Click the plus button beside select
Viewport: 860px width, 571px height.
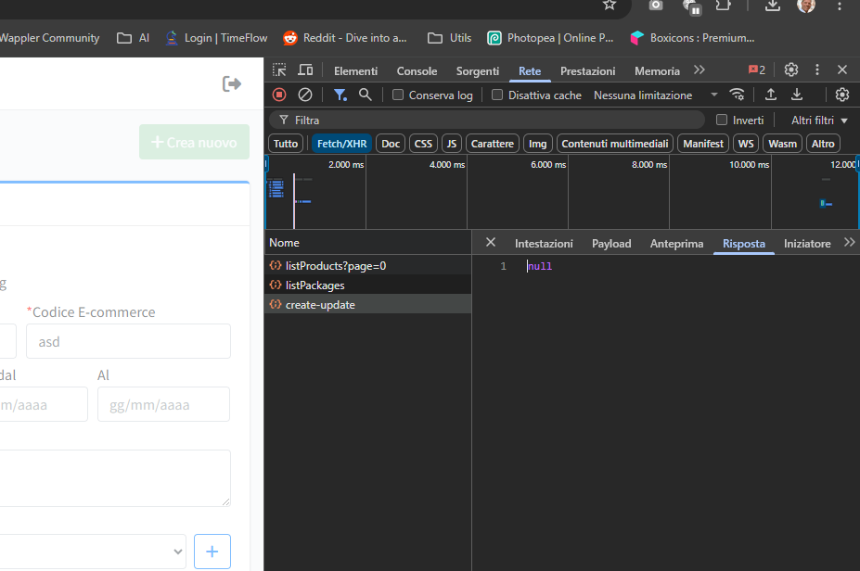212,552
